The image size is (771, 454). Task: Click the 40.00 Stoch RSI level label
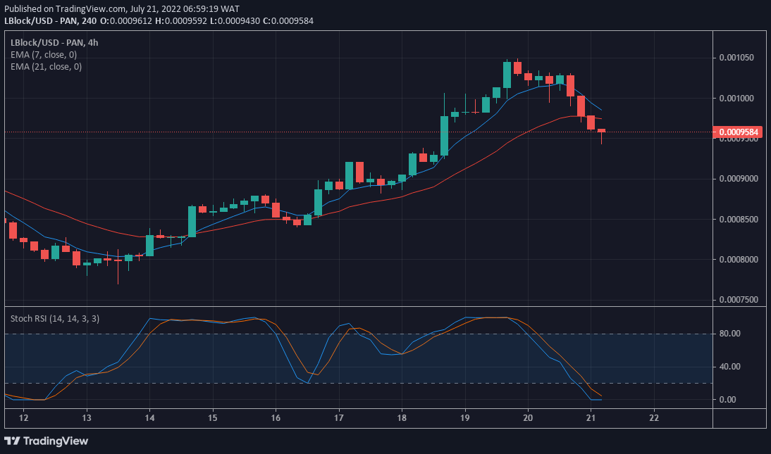(729, 367)
